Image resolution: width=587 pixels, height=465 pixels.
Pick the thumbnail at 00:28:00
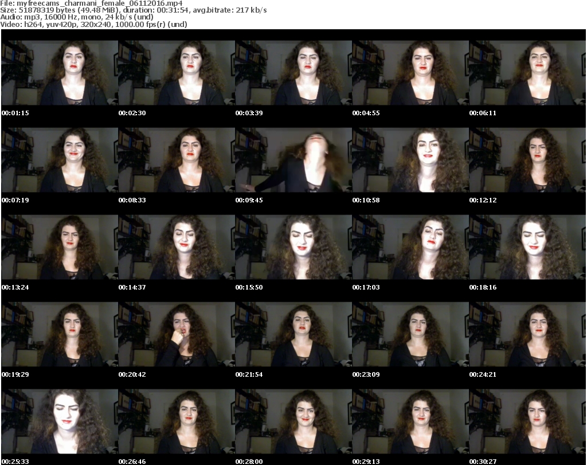[x=293, y=421]
